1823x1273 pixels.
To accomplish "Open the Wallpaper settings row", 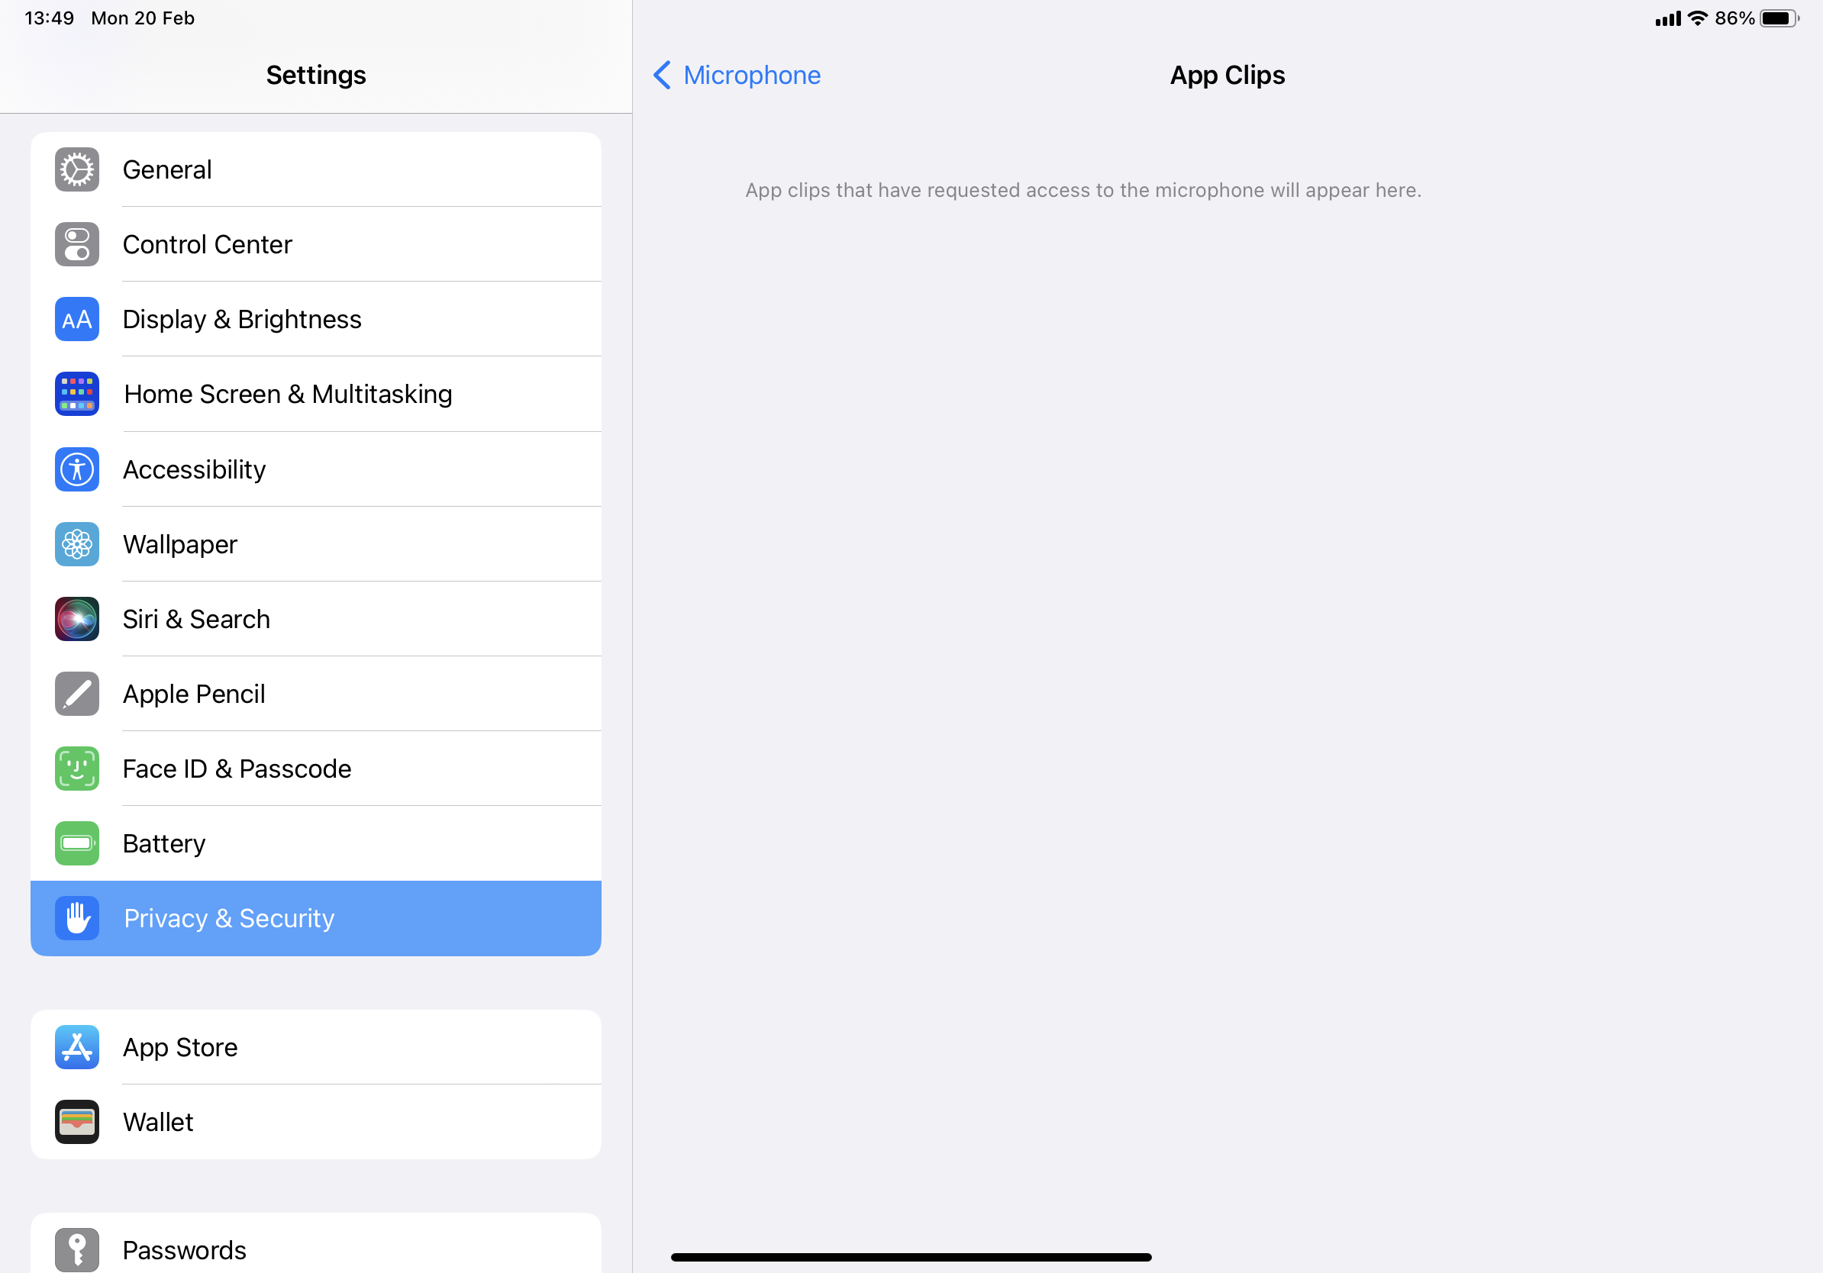I will (x=318, y=544).
